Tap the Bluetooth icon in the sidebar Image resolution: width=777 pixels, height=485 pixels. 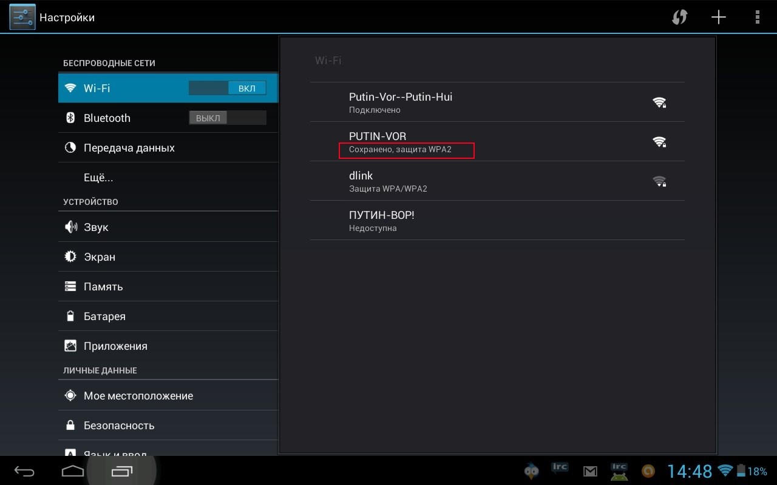(70, 118)
